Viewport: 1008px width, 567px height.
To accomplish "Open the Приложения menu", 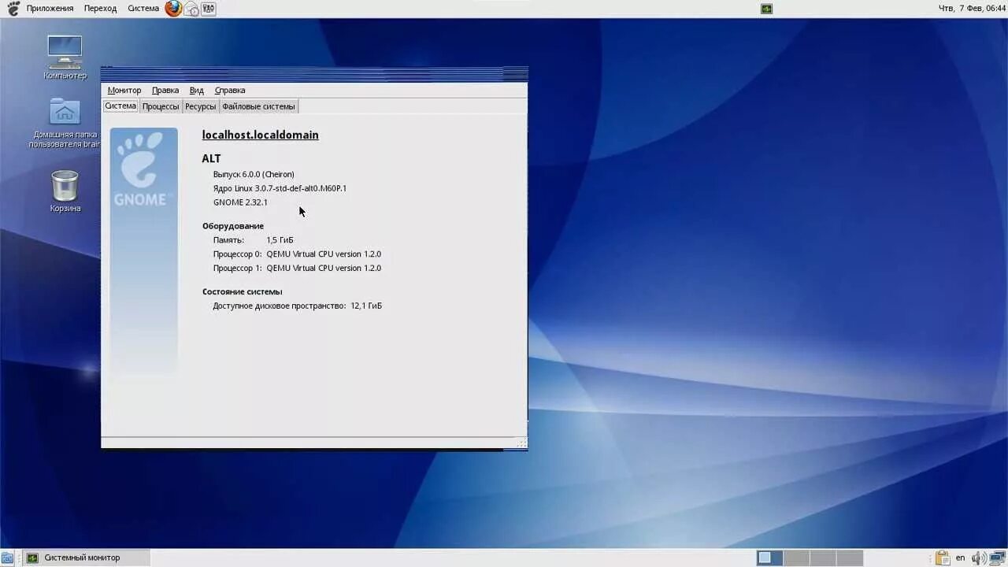I will coord(50,9).
